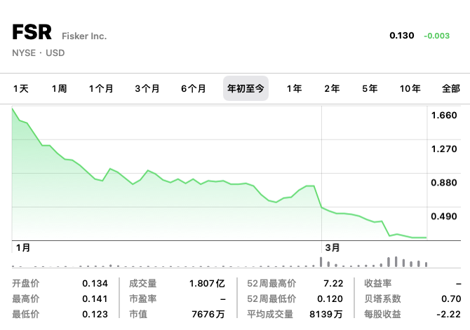Click the 收益率 label
The image size is (470, 330).
tap(377, 283)
